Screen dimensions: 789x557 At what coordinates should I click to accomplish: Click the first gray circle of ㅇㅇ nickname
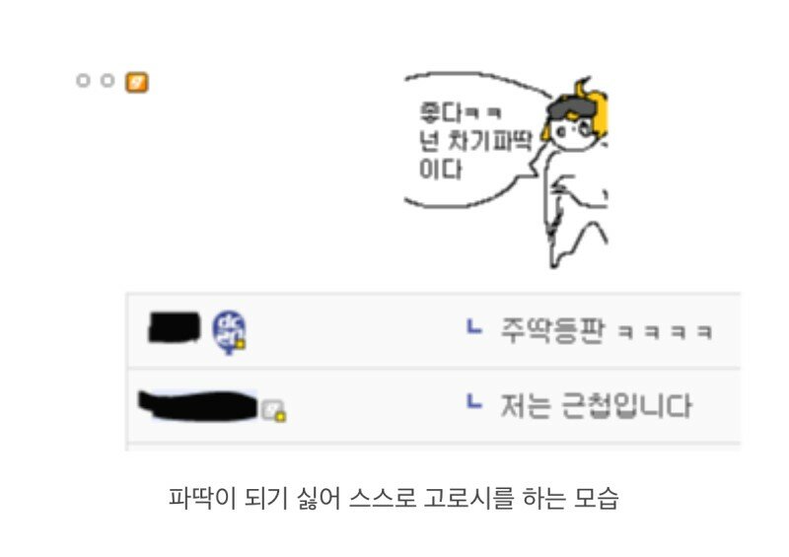[x=83, y=81]
